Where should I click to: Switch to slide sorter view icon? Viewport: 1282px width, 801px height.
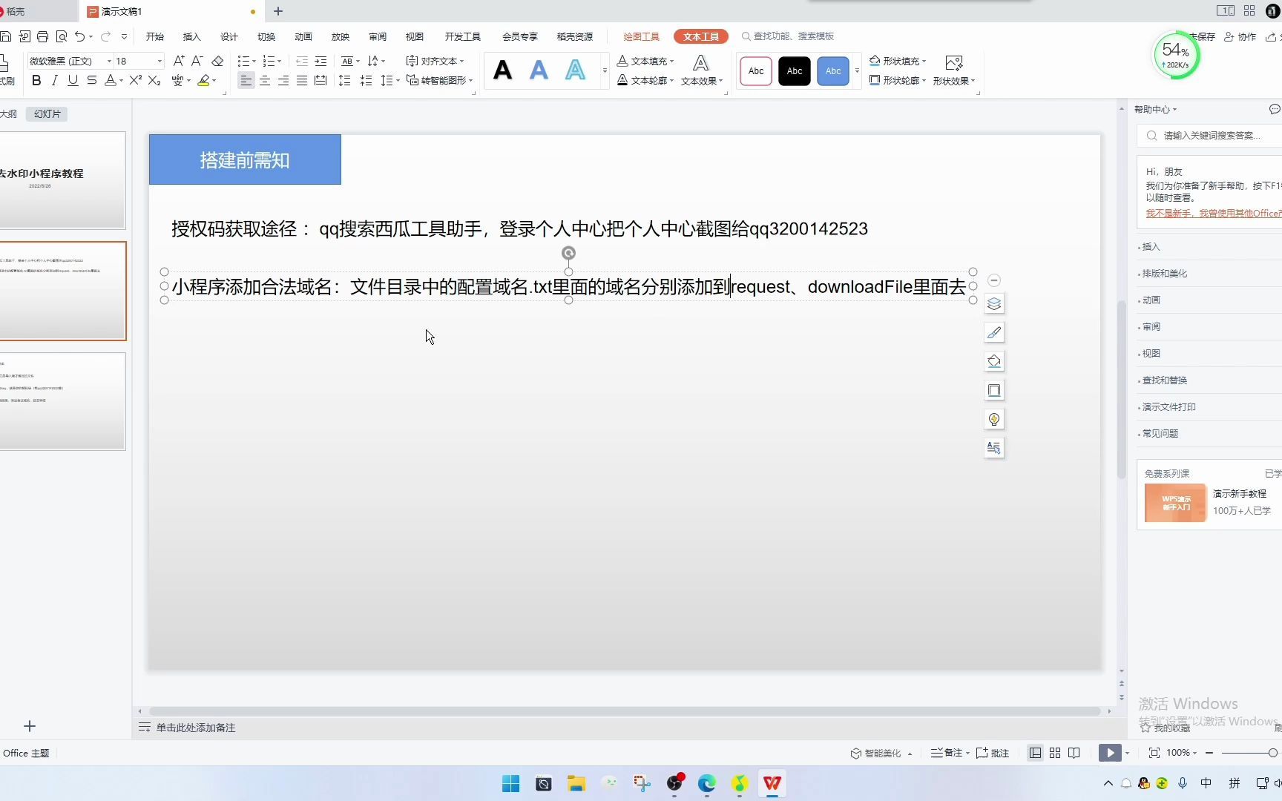point(1054,753)
